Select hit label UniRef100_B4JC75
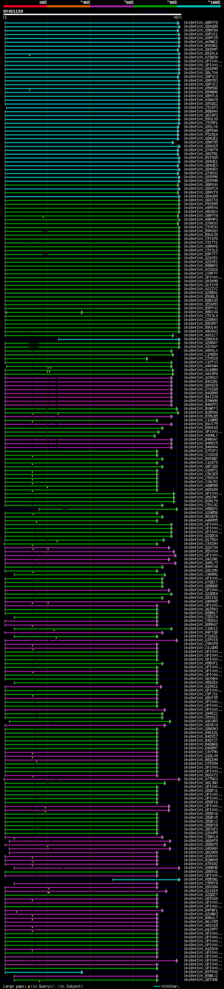This screenshot has height=989, width=224. (201, 424)
